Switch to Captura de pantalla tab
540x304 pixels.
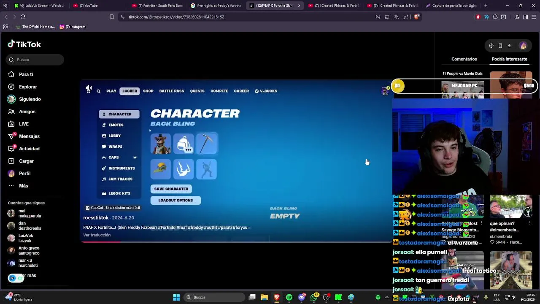[451, 5]
